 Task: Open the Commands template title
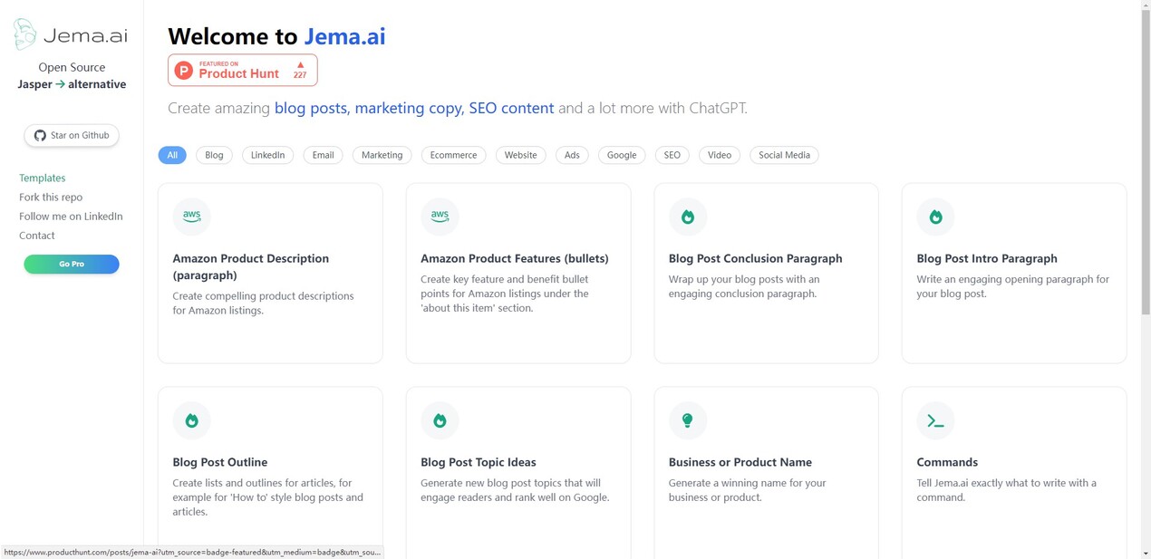pos(947,462)
